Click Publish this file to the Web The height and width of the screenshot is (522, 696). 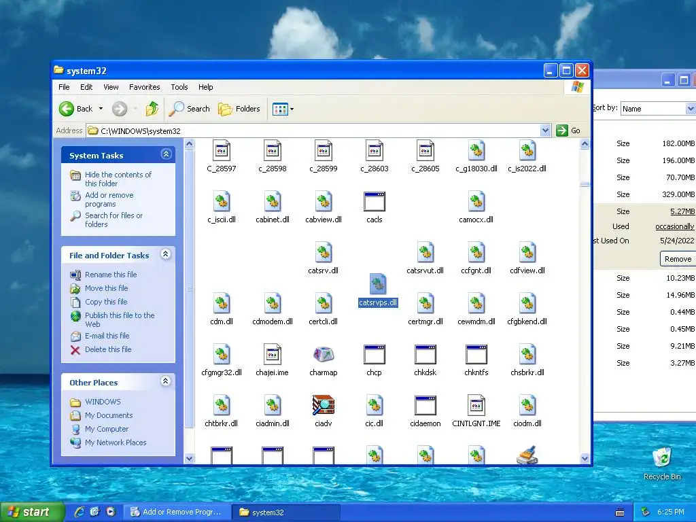click(120, 319)
